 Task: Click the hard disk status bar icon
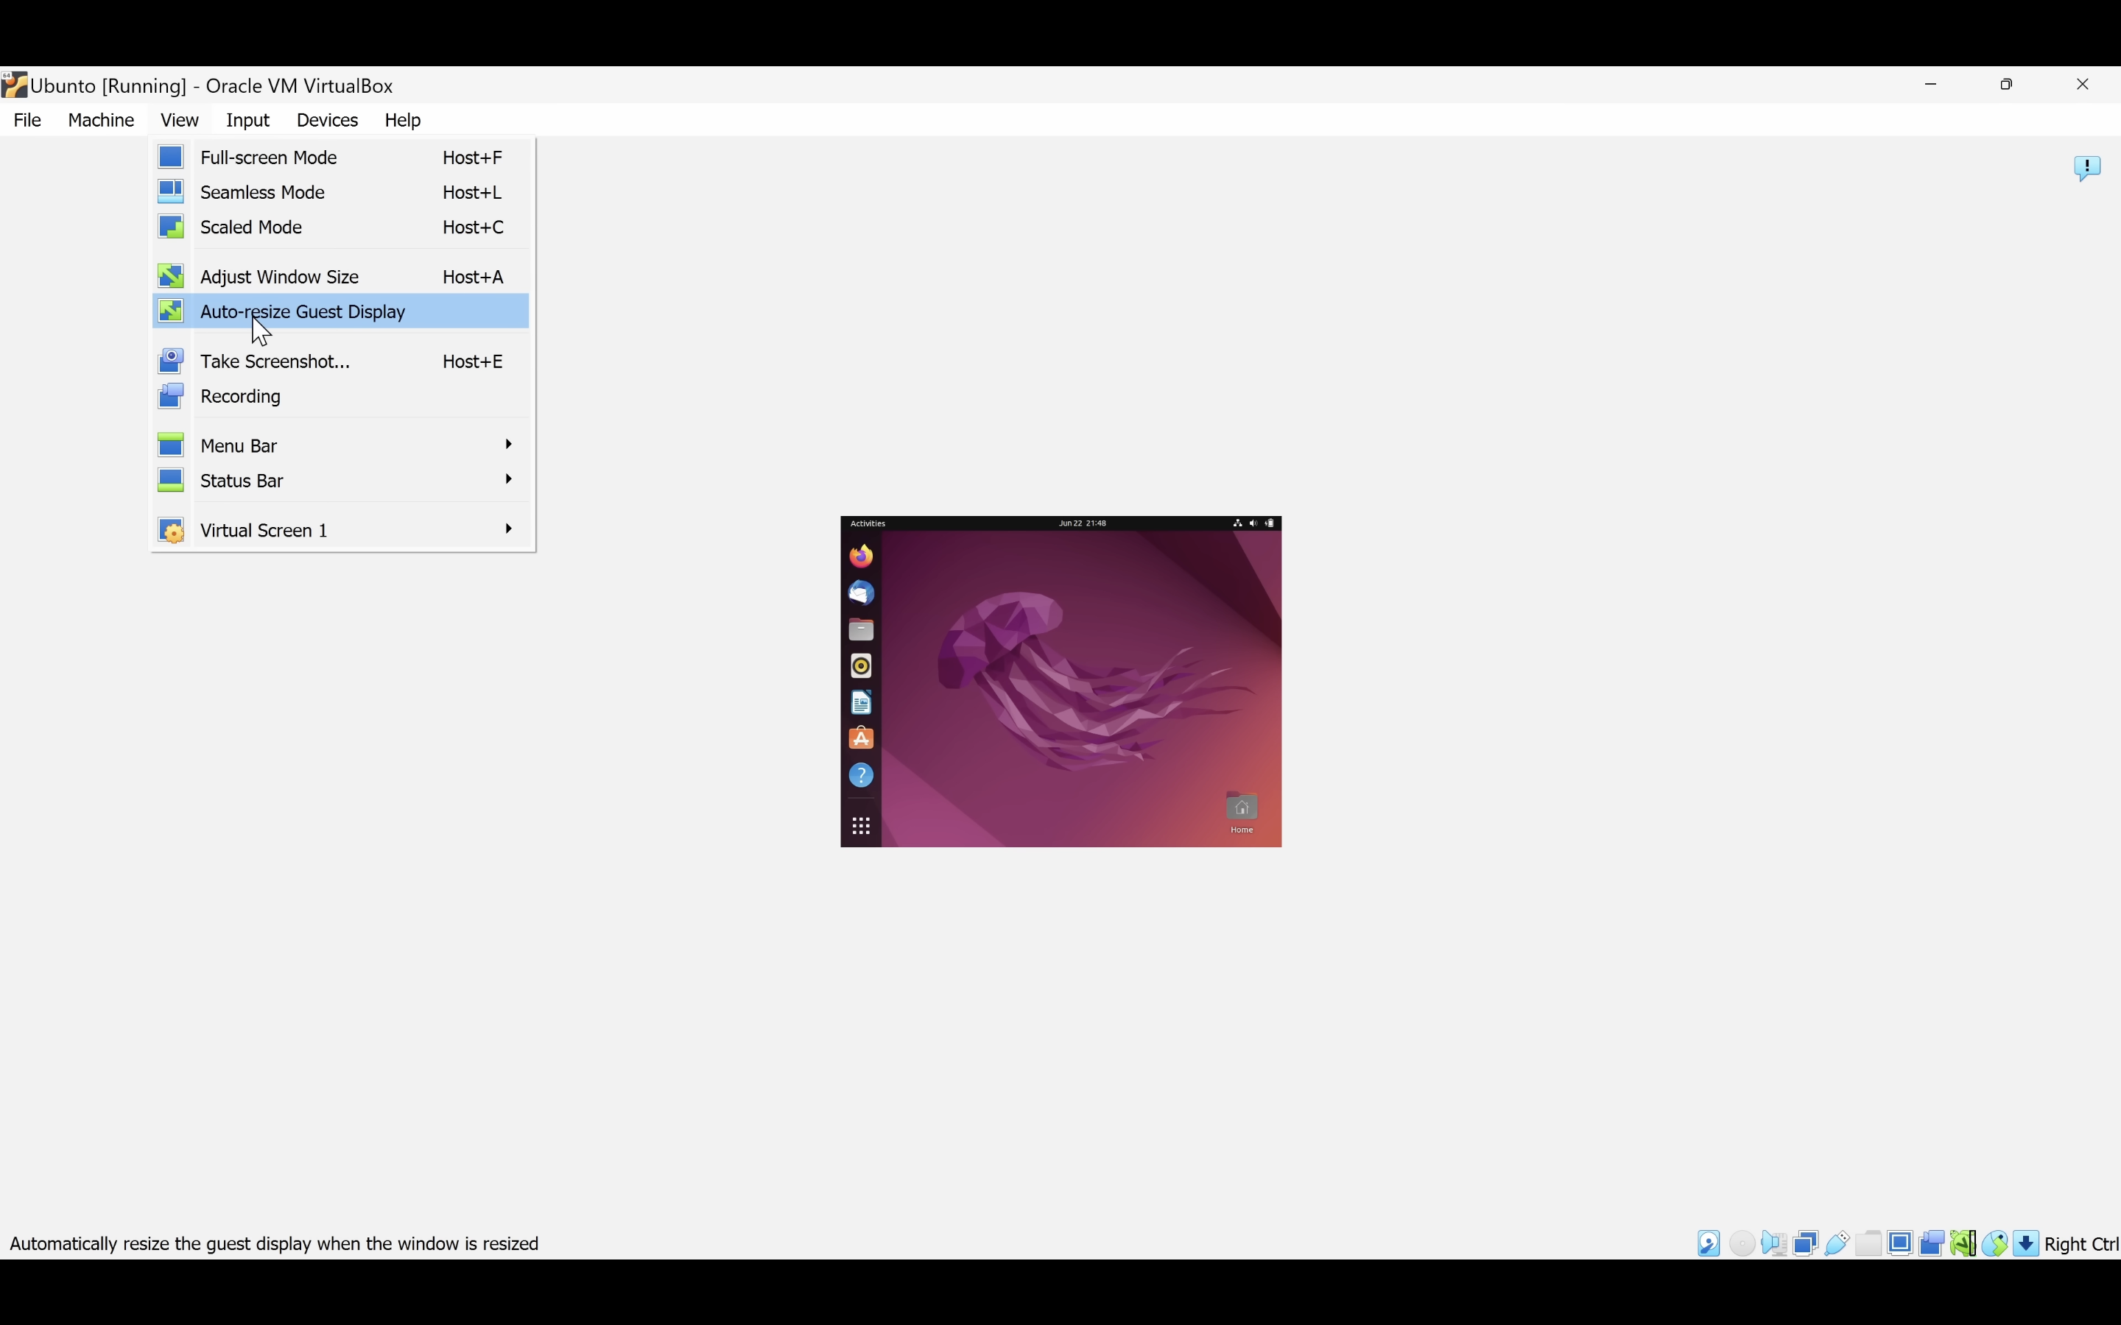[x=1709, y=1243]
